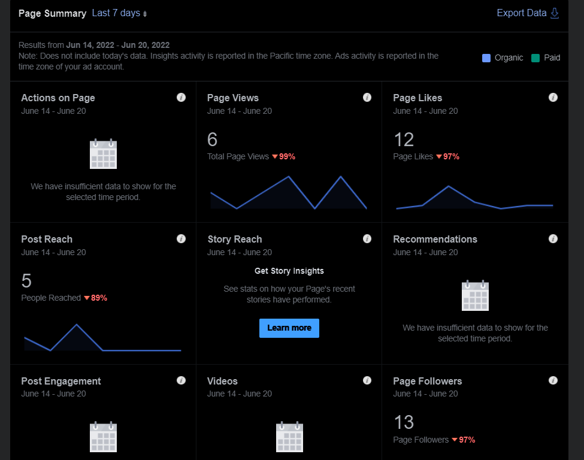Select the Post Reach card title
The height and width of the screenshot is (460, 584).
pyautogui.click(x=47, y=239)
